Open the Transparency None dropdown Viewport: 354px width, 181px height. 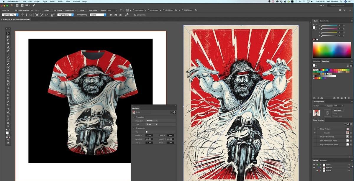click(x=98, y=15)
